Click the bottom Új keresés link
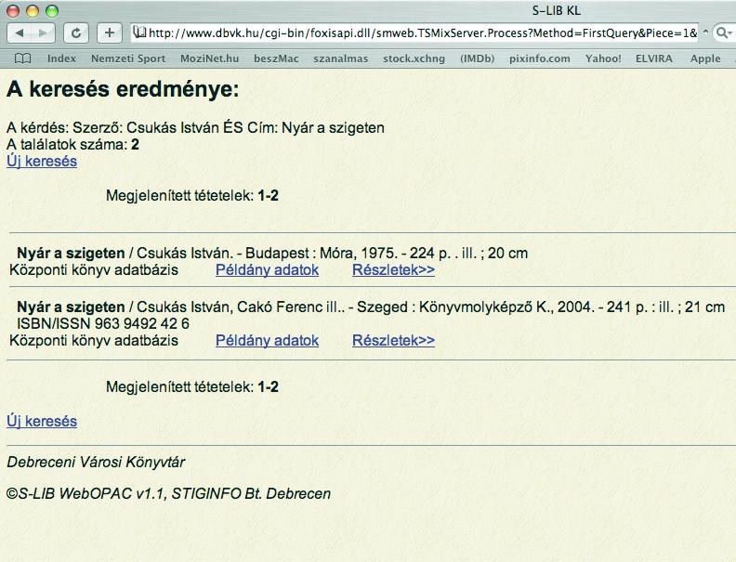The image size is (736, 562). 42,422
